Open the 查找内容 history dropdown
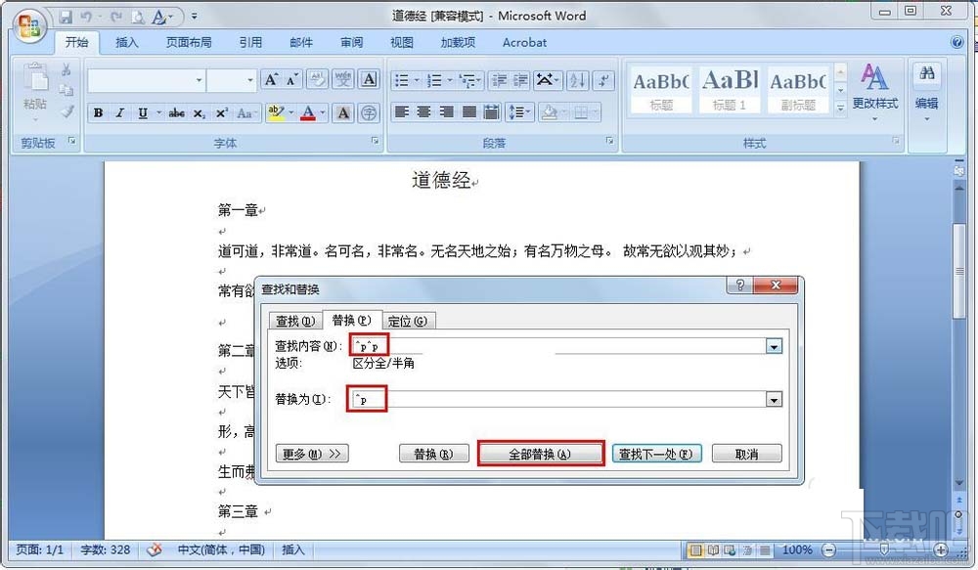 pyautogui.click(x=774, y=345)
